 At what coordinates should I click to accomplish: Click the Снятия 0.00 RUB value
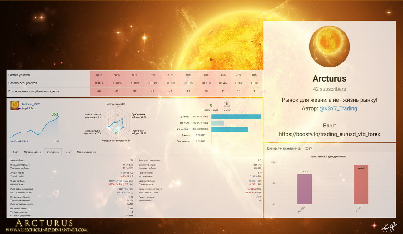201,135
